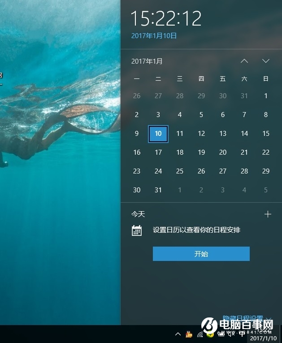
Task: Select January 25 in calendar
Action: (180, 171)
